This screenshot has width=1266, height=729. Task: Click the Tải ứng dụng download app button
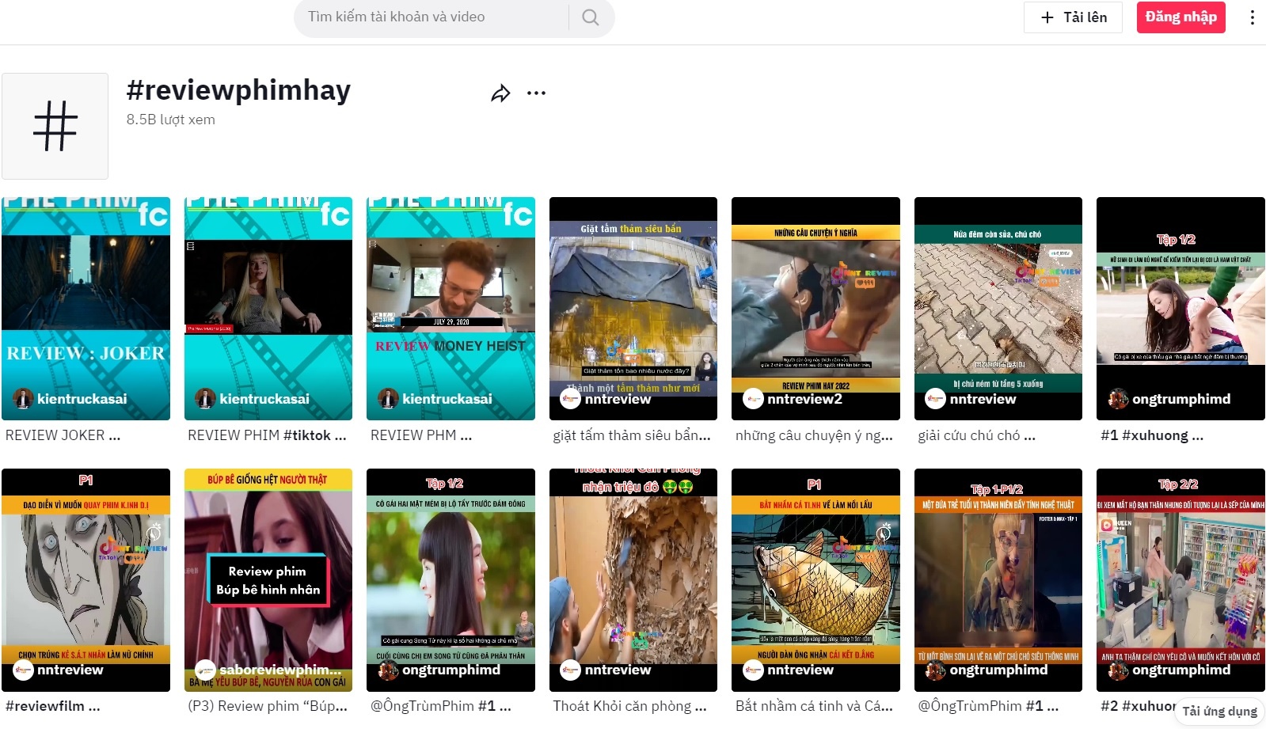tap(1219, 711)
